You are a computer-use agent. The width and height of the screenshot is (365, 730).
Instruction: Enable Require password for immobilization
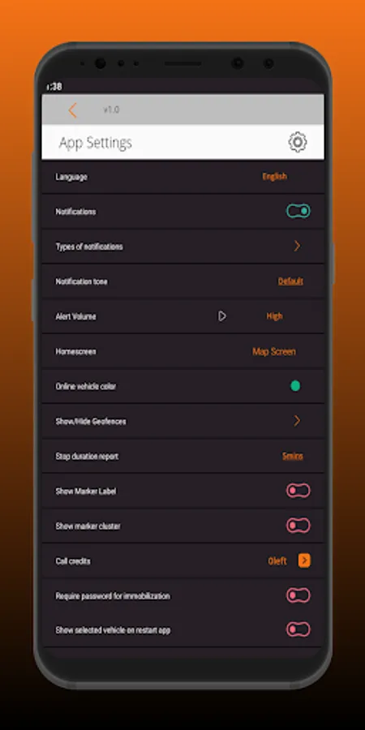tap(298, 595)
